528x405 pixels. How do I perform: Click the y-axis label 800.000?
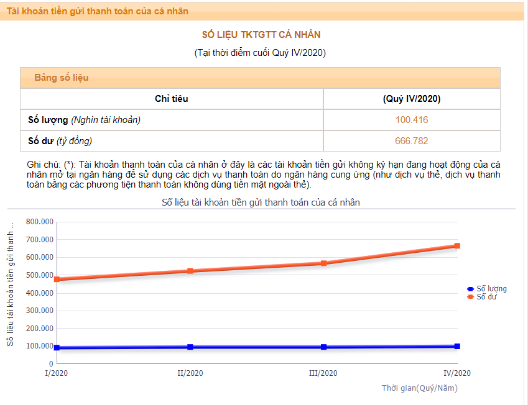pos(40,222)
